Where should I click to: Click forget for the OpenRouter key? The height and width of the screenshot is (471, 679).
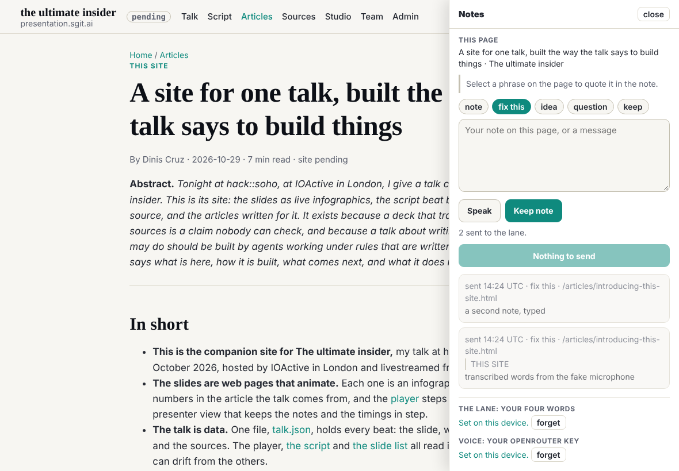click(x=548, y=455)
